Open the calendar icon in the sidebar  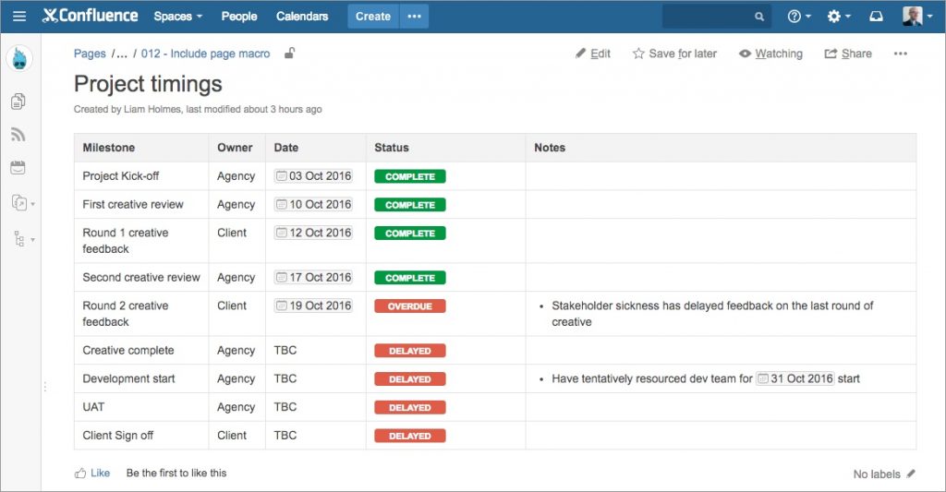coord(18,168)
